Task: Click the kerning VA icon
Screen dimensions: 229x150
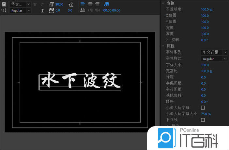Action: (51, 10)
